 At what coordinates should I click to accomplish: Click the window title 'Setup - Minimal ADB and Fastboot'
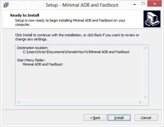pyautogui.click(x=82, y=5)
